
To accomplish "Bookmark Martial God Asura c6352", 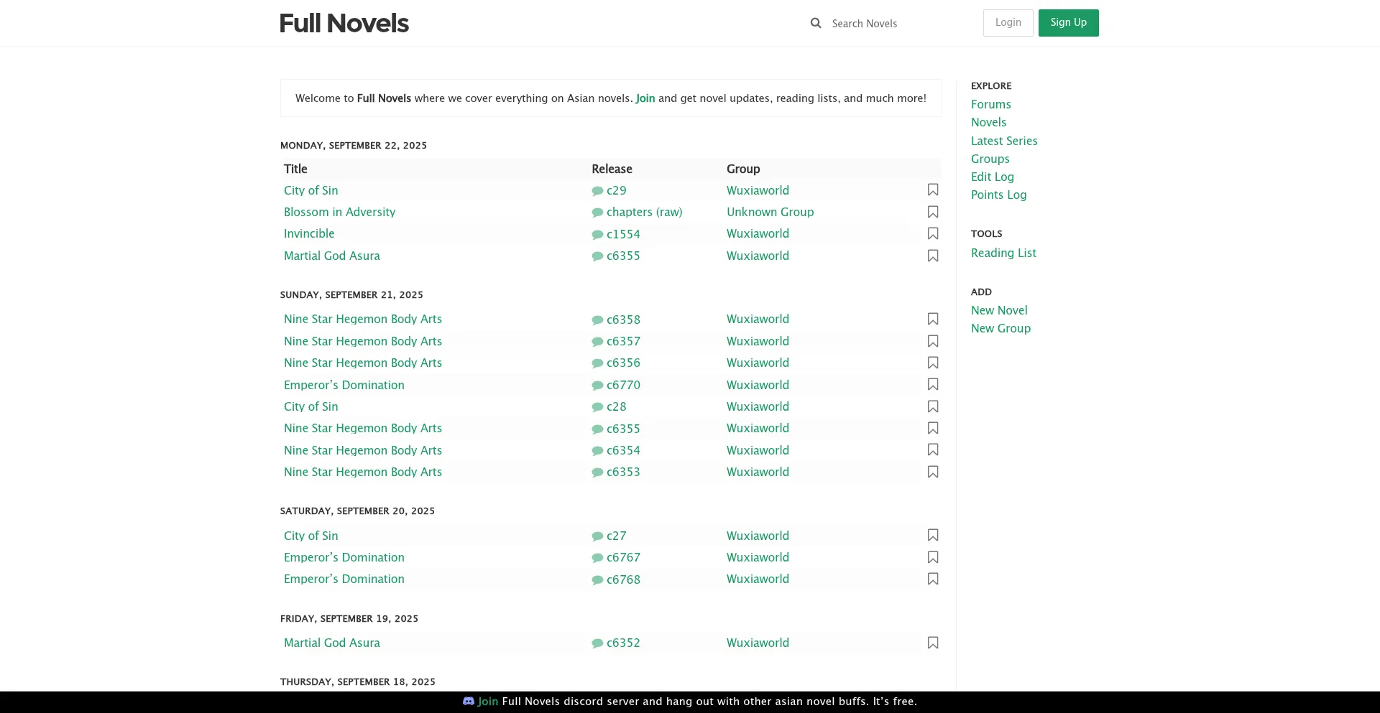I will 933,643.
